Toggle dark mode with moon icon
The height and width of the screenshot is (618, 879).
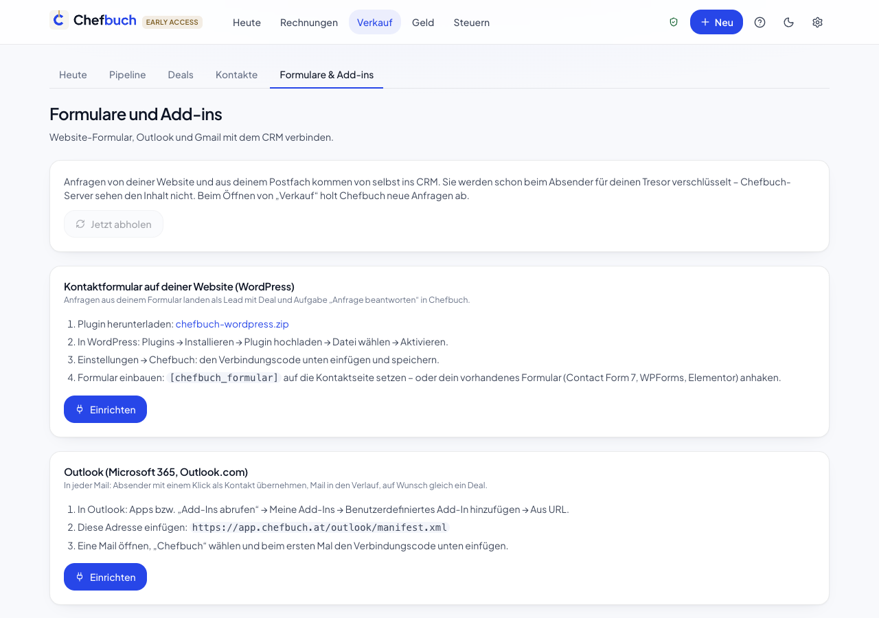[x=788, y=22]
